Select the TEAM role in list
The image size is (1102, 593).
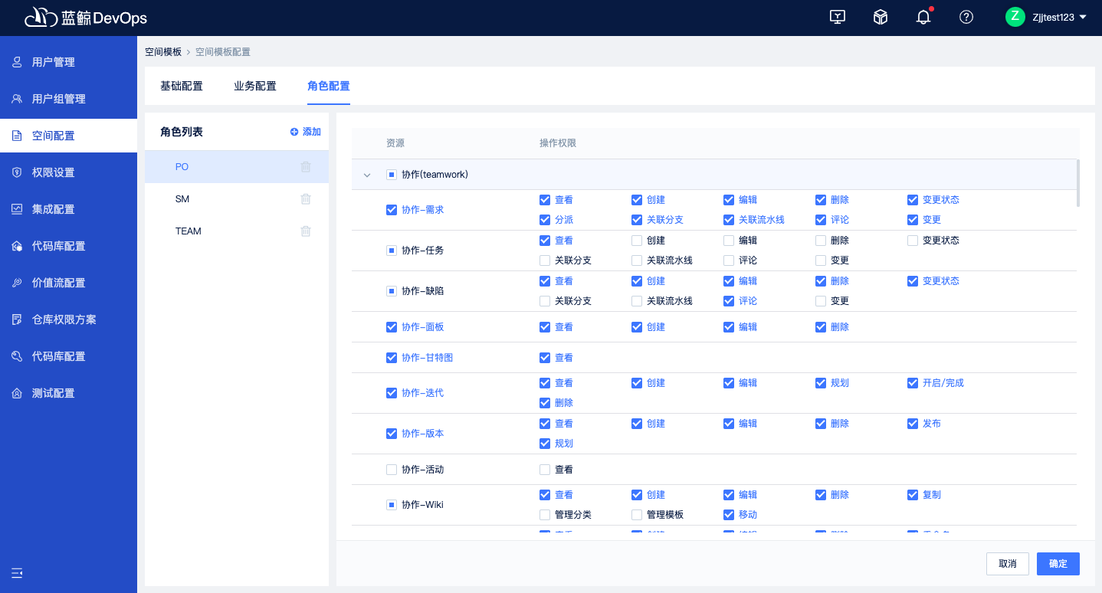point(237,231)
